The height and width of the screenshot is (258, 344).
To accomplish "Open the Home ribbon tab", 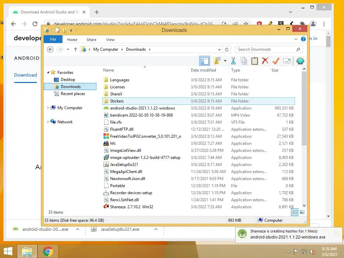I will tap(72, 40).
